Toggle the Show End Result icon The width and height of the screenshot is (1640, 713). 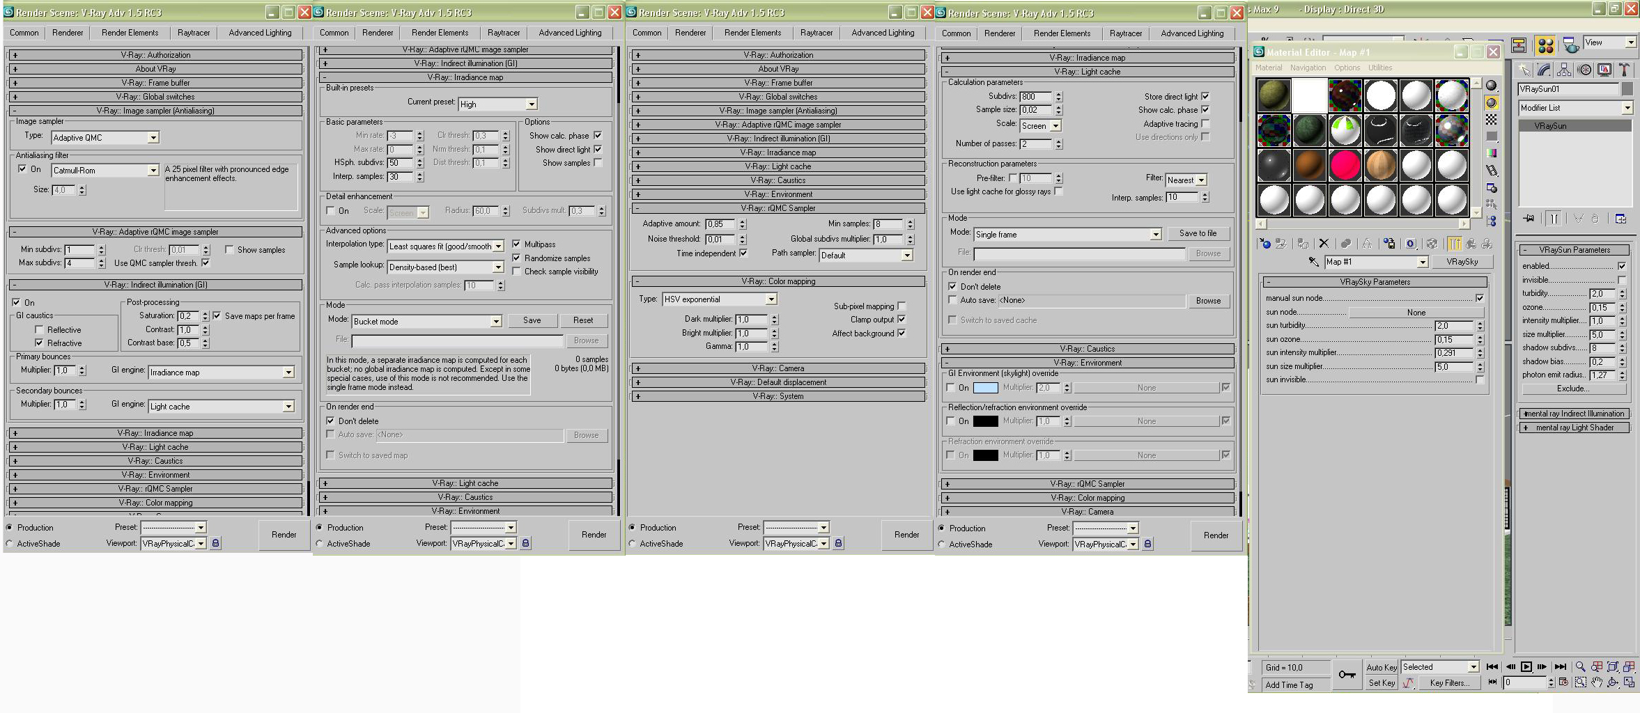coord(1454,243)
